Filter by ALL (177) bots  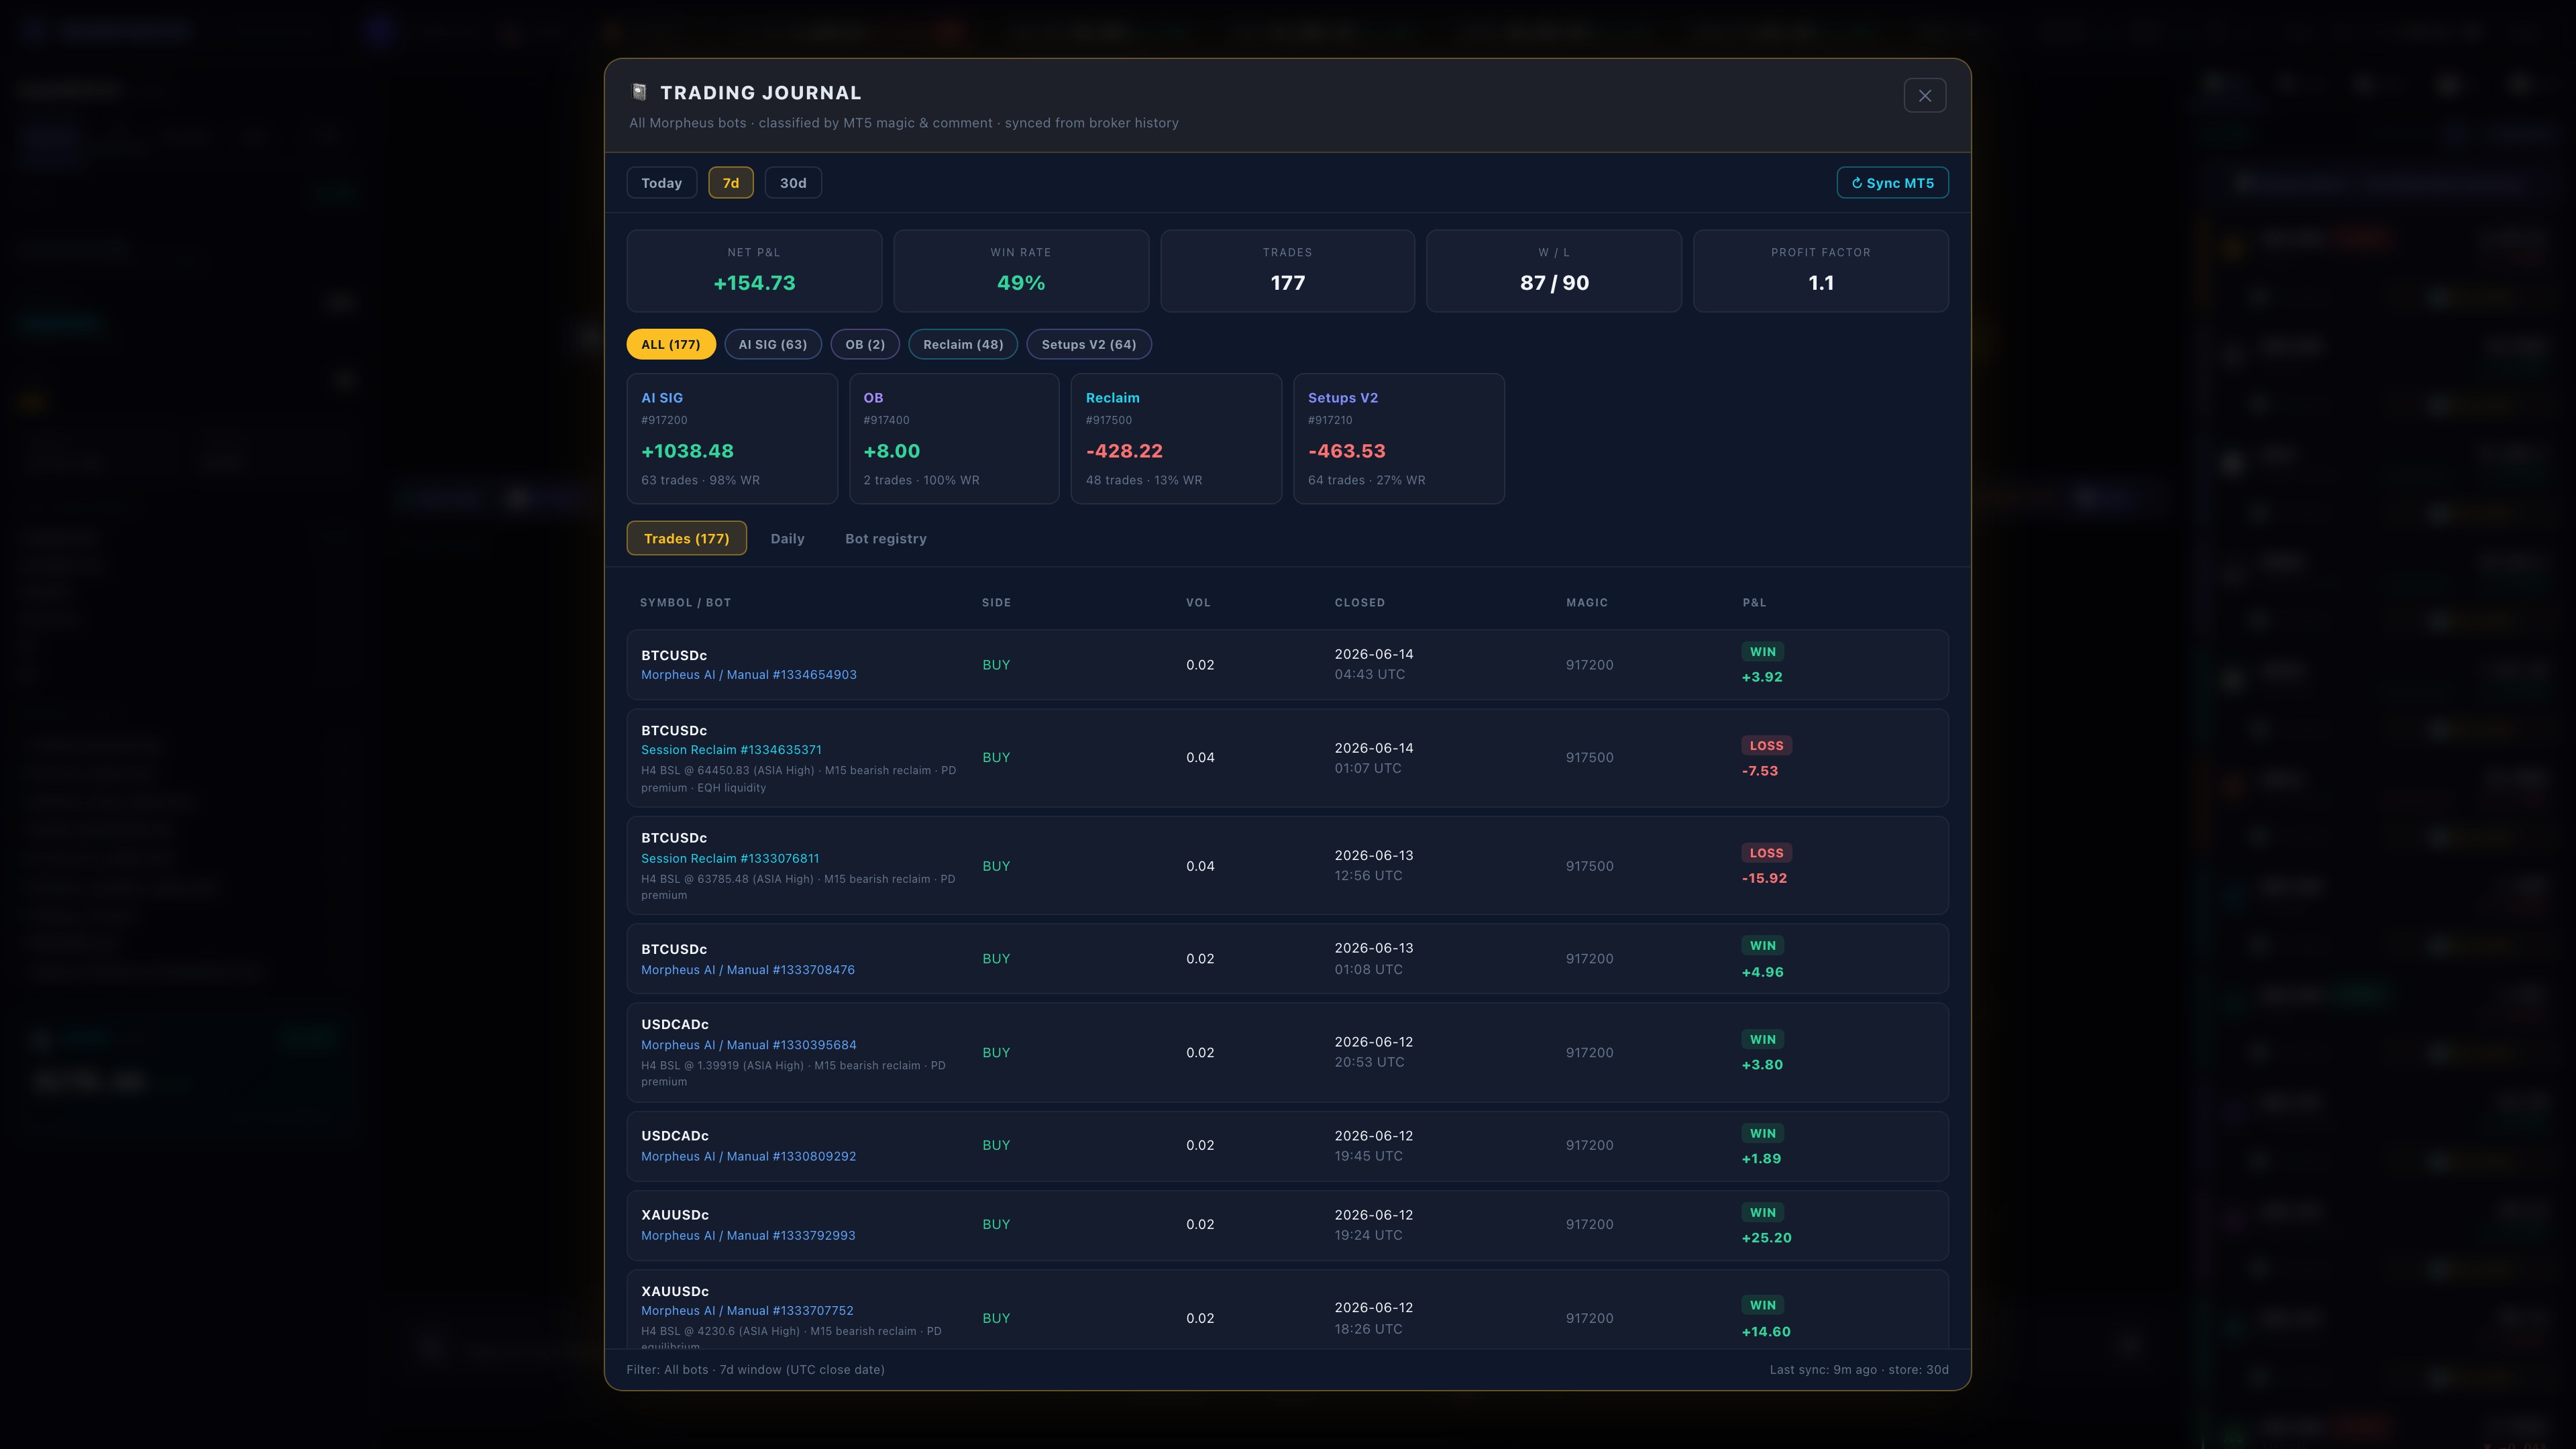[671, 344]
